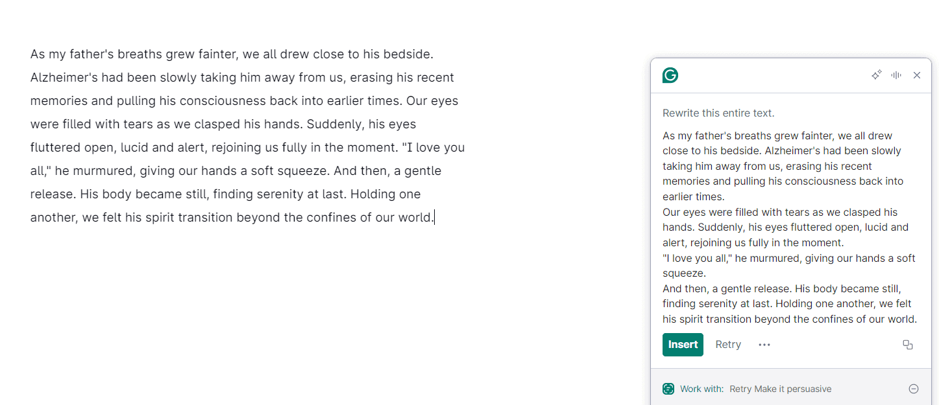Click the panel paragraph starting "Our eyes were"
This screenshot has width=939, height=405.
point(785,227)
